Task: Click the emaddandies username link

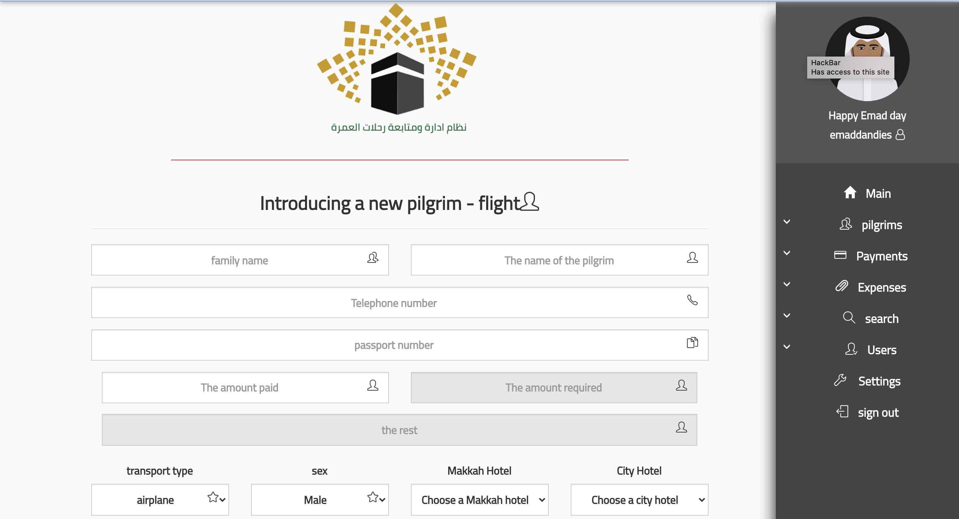Action: click(860, 135)
